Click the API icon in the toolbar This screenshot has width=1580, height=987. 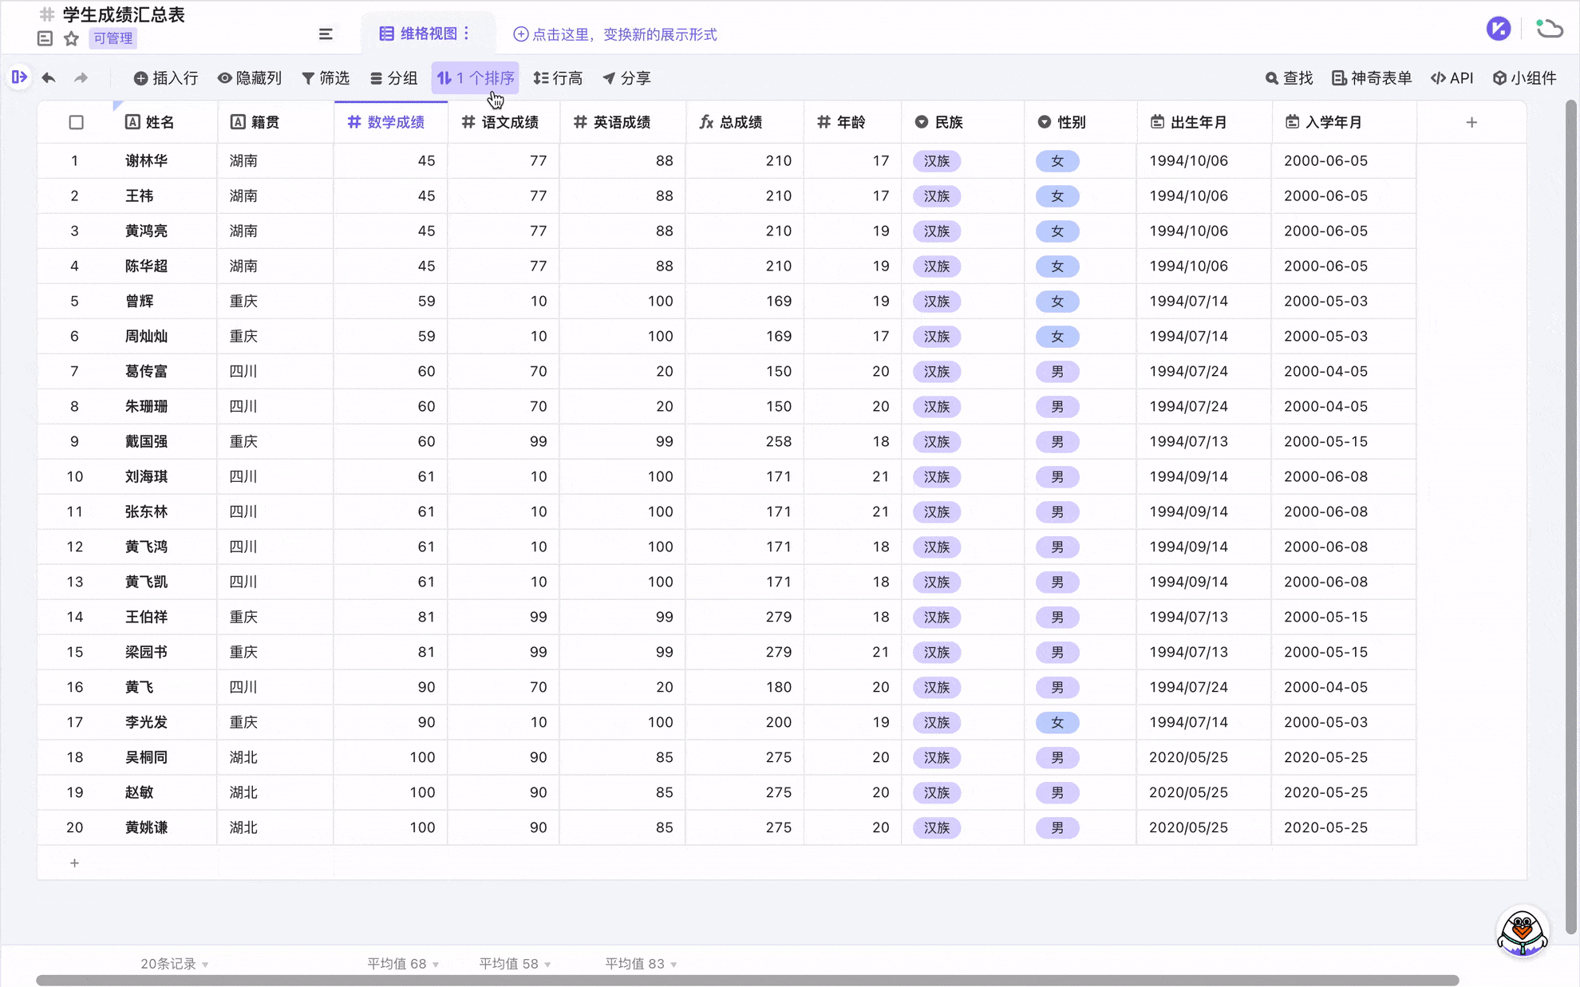click(1452, 78)
